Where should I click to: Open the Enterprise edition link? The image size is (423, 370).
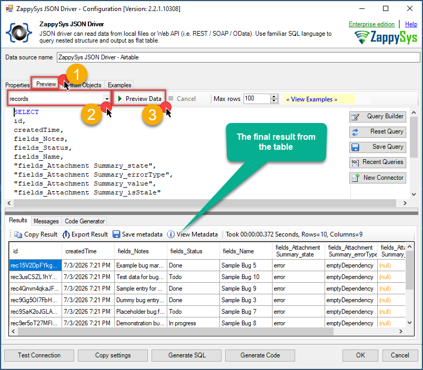(371, 24)
